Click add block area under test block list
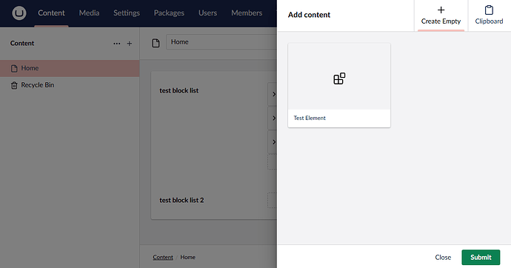 (x=272, y=162)
